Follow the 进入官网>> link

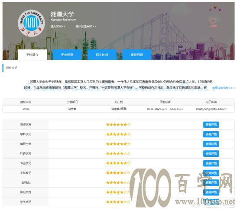click(58, 26)
